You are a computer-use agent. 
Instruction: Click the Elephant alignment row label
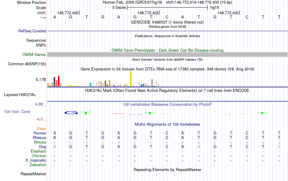click(x=39, y=151)
